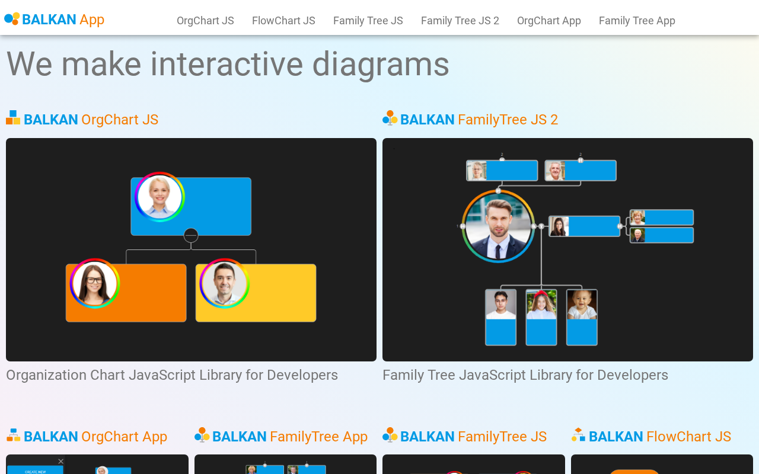This screenshot has height=474, width=759.
Task: Click the OrgChart JS blocks icon
Action: click(13, 118)
